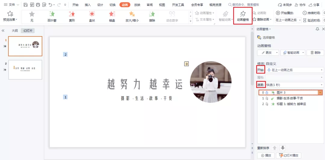
Task: Select animation item 标题 1: 越努力 越幸运
Action: [290, 104]
